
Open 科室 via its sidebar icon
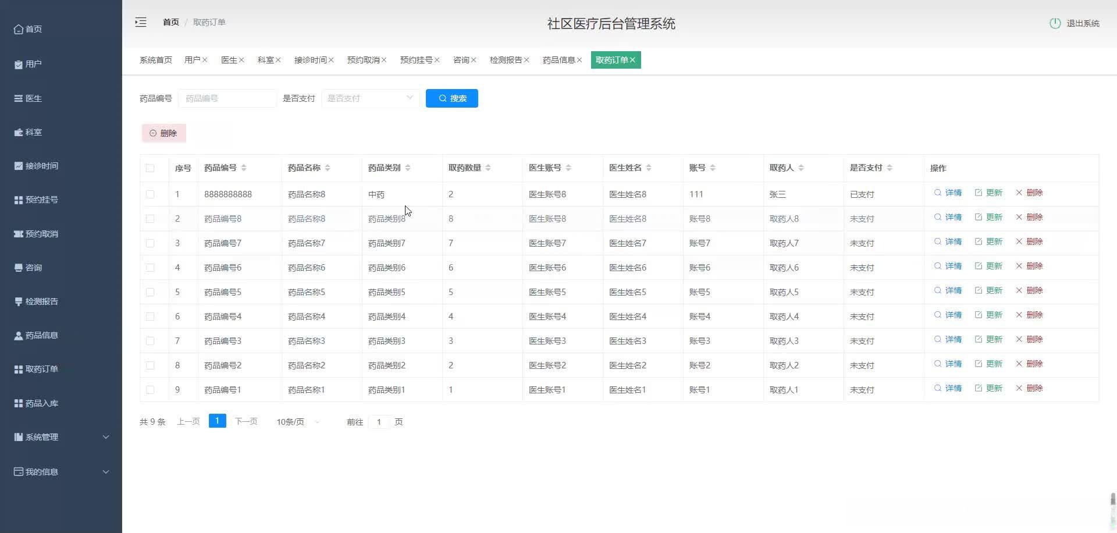[x=18, y=132]
